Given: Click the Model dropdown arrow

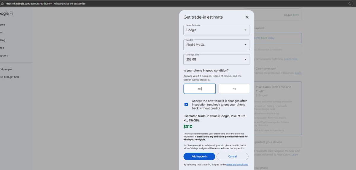Looking at the screenshot, I should click(x=245, y=45).
